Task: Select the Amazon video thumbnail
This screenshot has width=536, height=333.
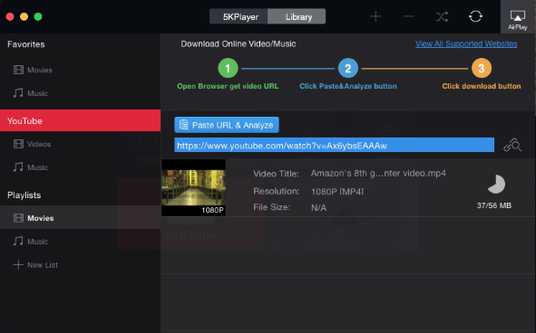Action: pyautogui.click(x=193, y=187)
